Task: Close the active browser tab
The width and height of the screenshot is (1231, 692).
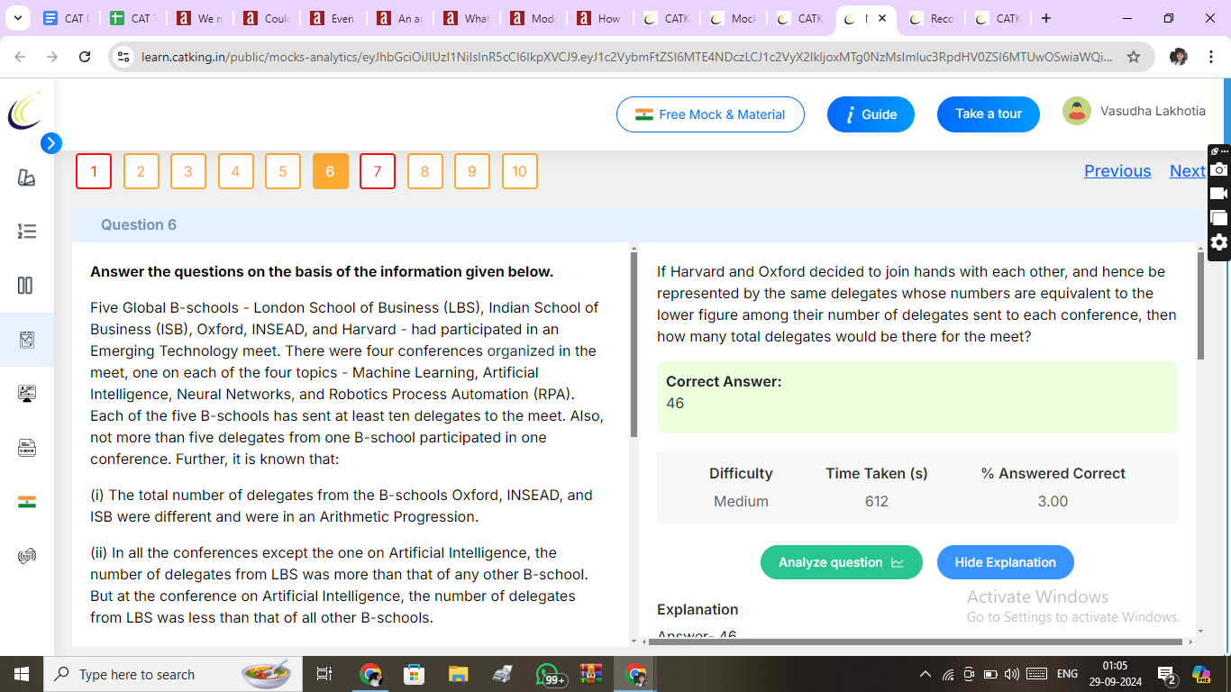Action: click(881, 18)
